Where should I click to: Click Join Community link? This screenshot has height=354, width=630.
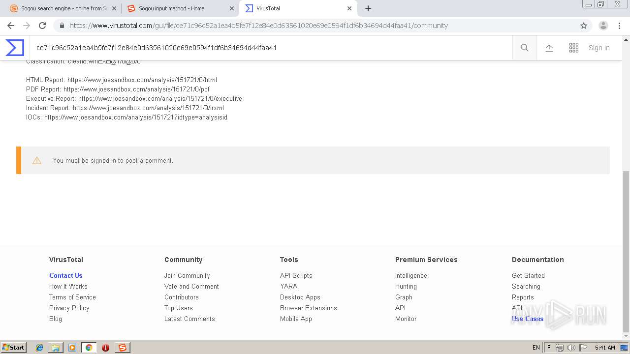point(187,275)
